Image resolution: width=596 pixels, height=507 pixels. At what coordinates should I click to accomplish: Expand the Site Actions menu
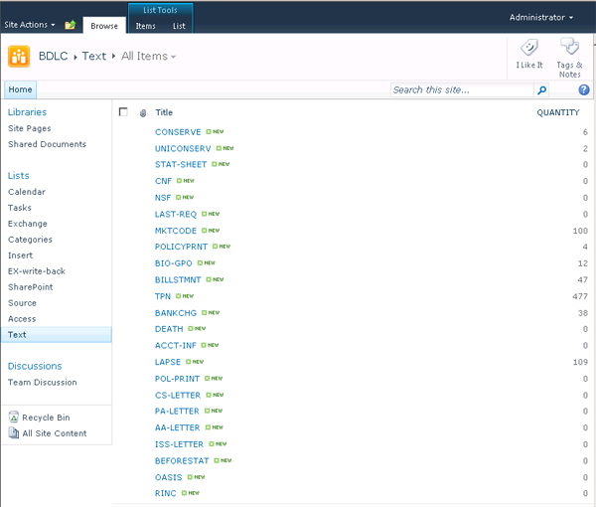coord(30,25)
